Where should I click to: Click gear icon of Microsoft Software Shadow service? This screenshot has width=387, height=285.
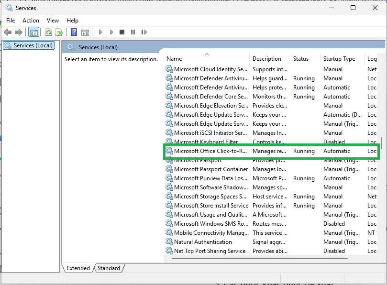click(169, 187)
